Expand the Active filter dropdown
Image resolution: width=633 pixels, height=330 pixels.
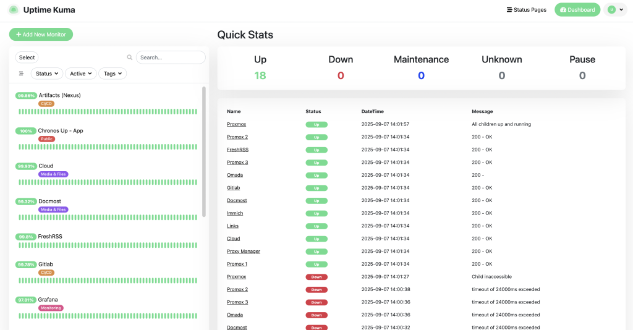(x=81, y=74)
